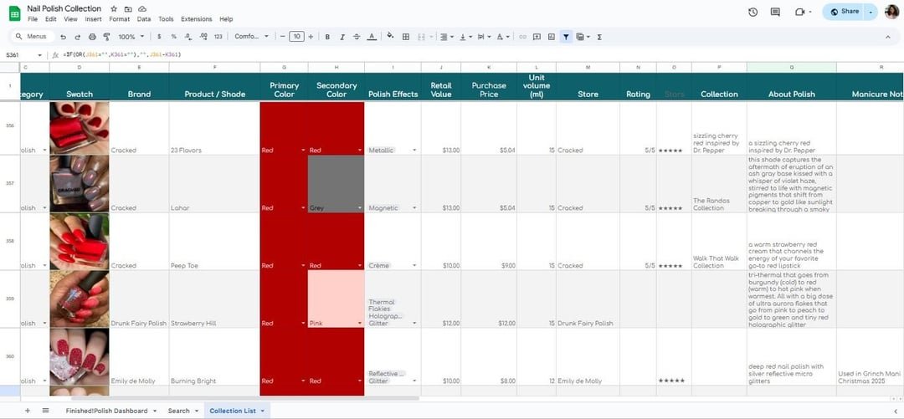Click the paint format roller icon
Viewport: 904px width, 419px height.
pos(106,37)
